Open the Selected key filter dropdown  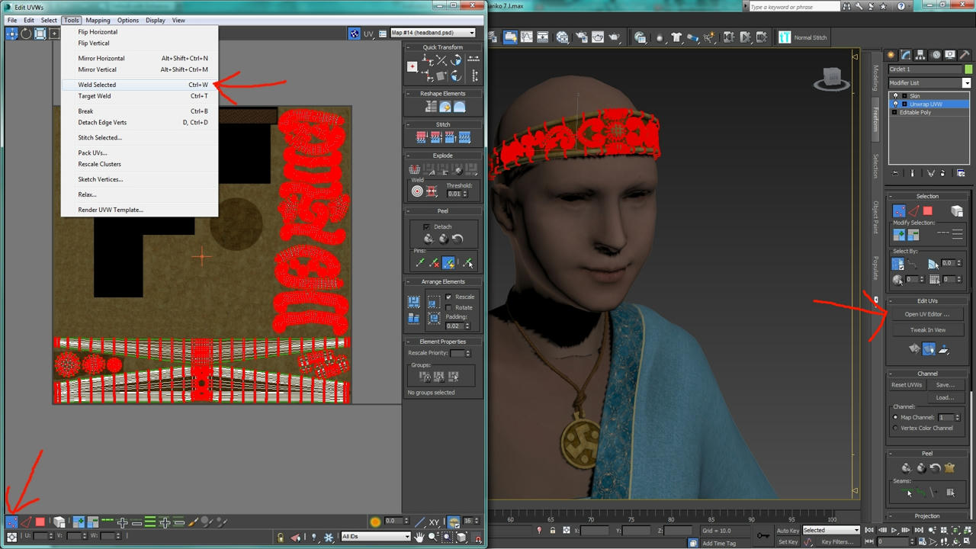tap(831, 530)
